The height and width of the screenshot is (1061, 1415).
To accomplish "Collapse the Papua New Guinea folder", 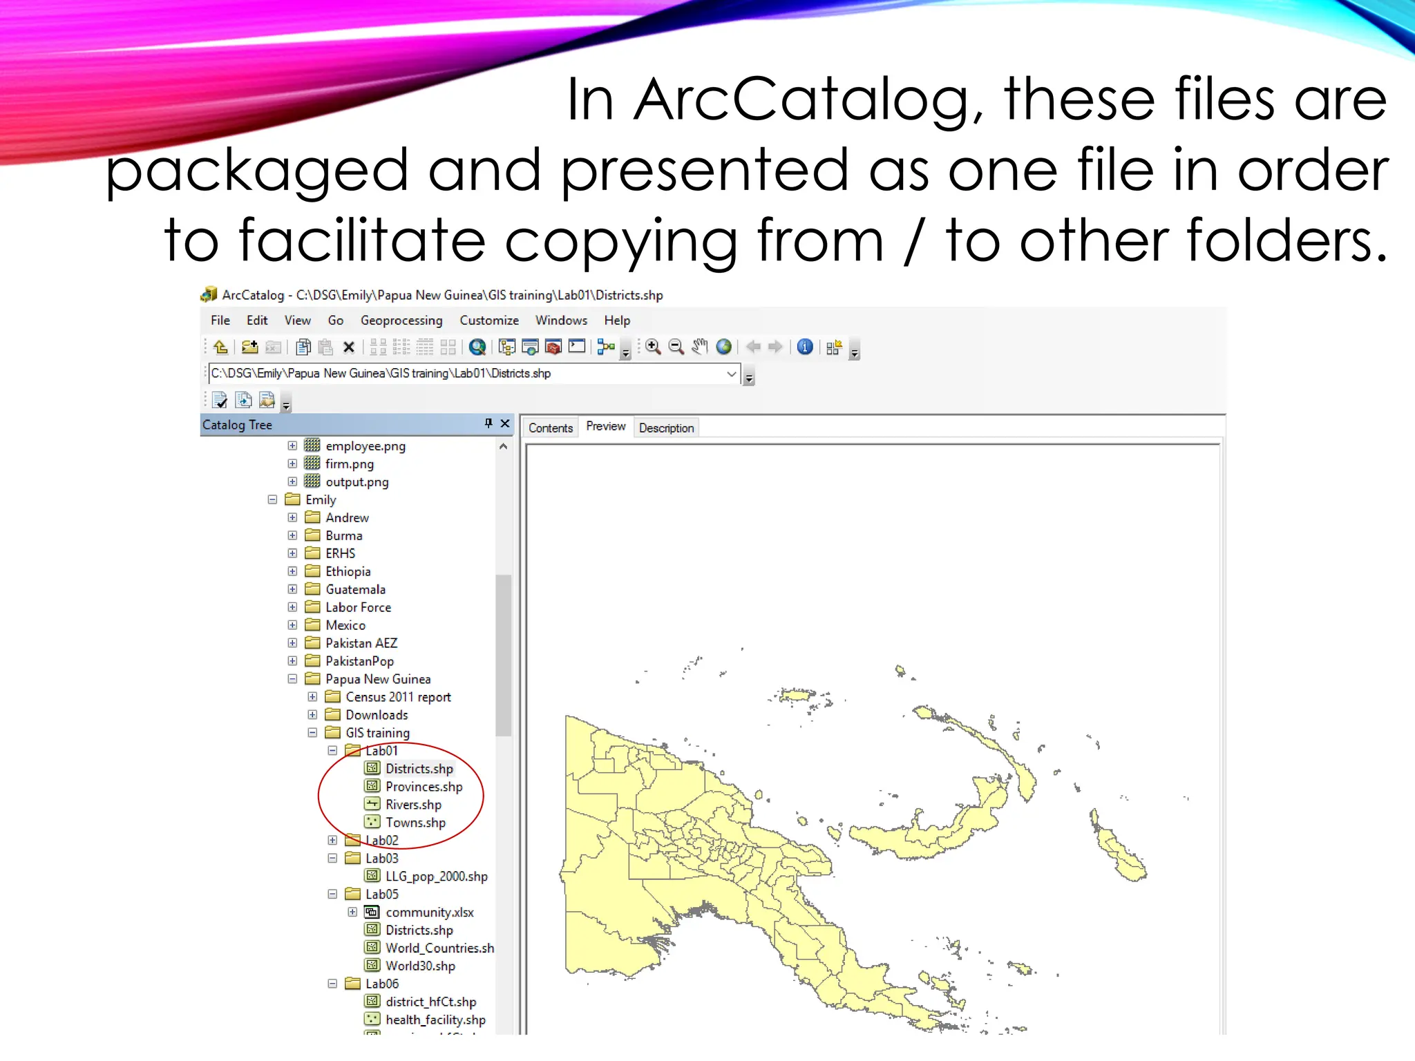I will [x=292, y=679].
